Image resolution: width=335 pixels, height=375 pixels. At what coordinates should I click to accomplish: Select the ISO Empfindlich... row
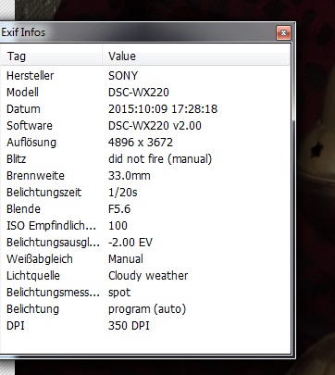145,226
